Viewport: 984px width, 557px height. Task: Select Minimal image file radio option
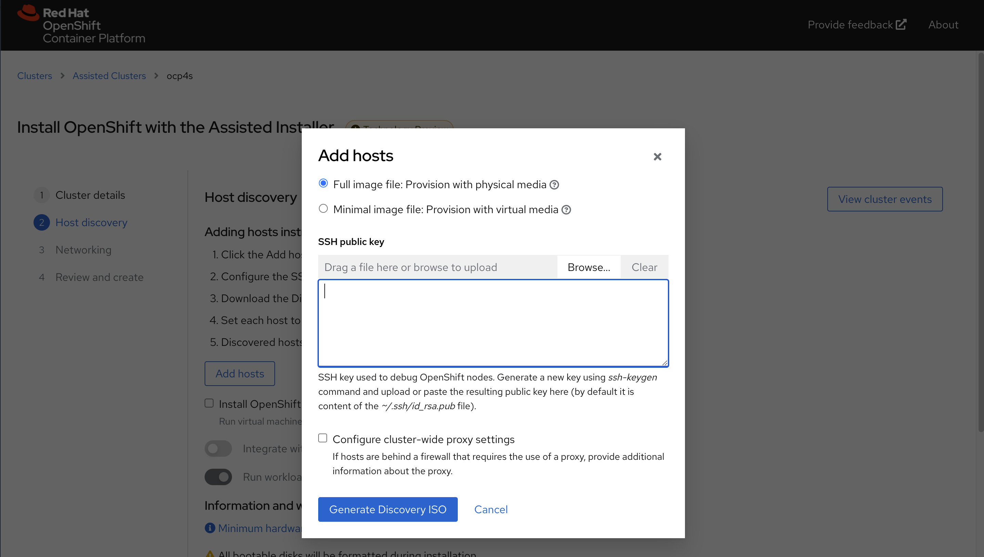pos(323,209)
